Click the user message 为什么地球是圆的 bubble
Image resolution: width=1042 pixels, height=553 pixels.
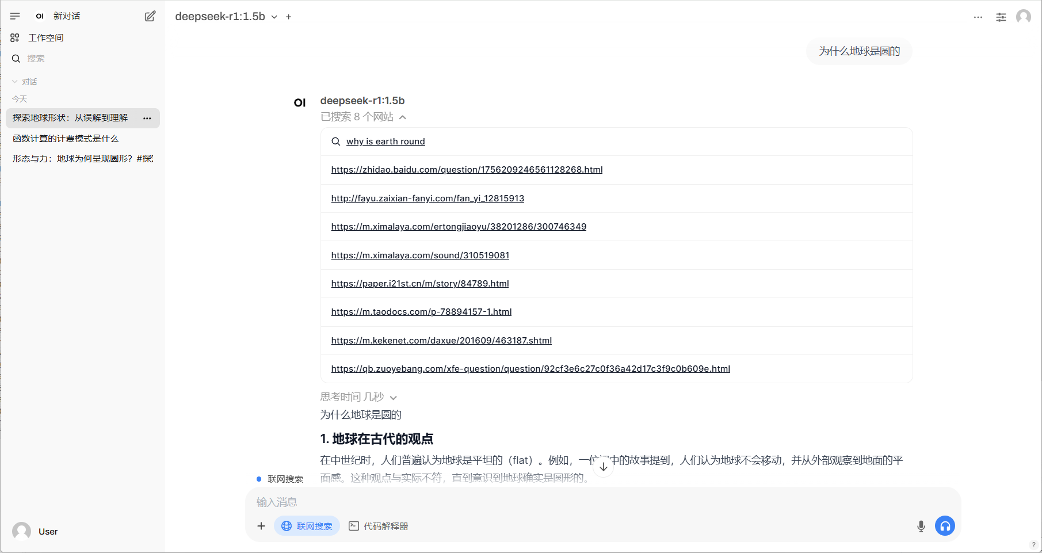coord(859,51)
